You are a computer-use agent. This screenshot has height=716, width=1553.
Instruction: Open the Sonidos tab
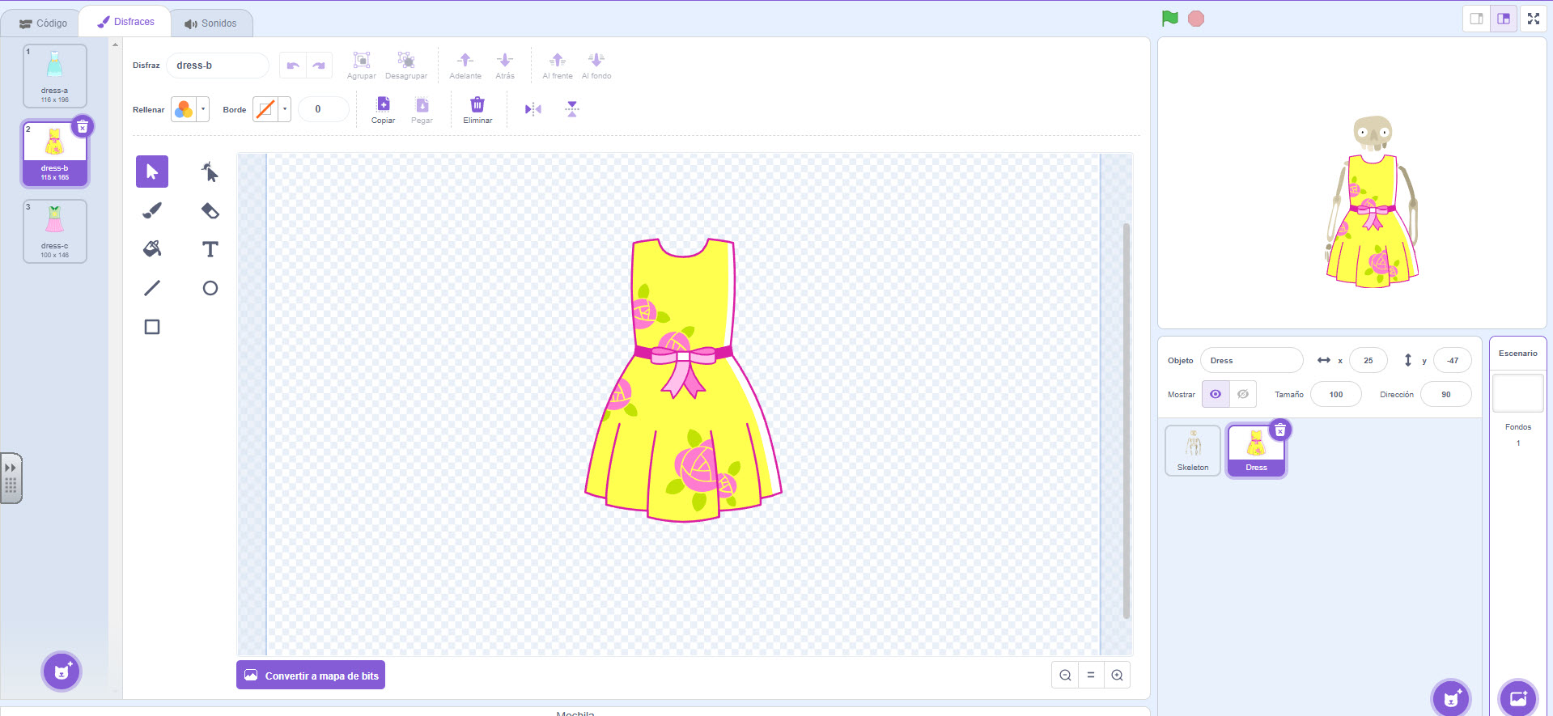[x=211, y=23]
